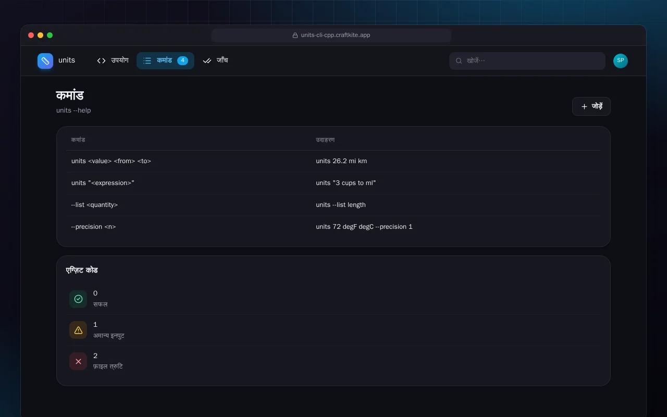Click the units app logo icon
The image size is (667, 417).
(x=45, y=61)
